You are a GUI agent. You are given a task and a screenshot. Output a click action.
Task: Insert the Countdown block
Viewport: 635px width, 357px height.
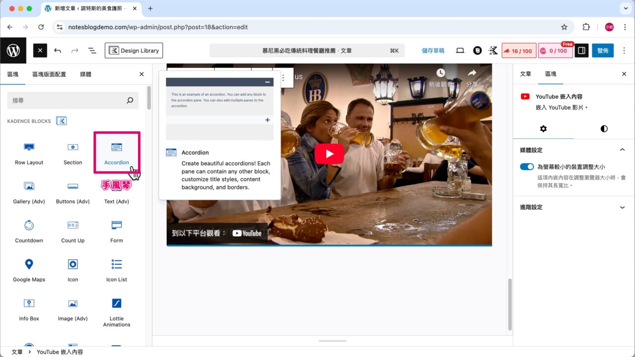pos(29,231)
